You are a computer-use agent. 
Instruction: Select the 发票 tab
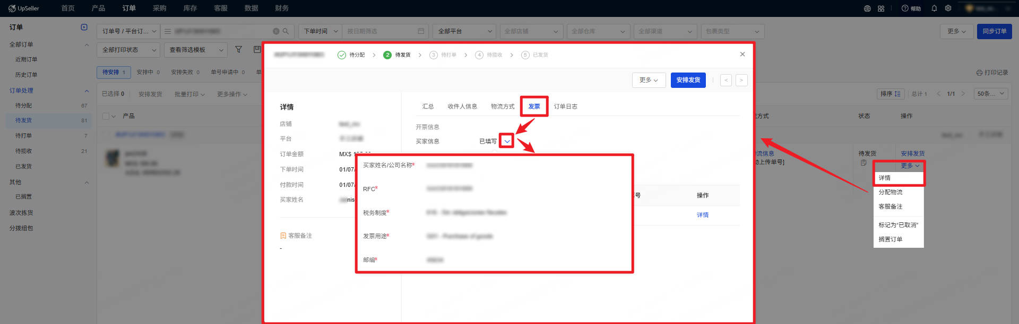click(x=534, y=106)
